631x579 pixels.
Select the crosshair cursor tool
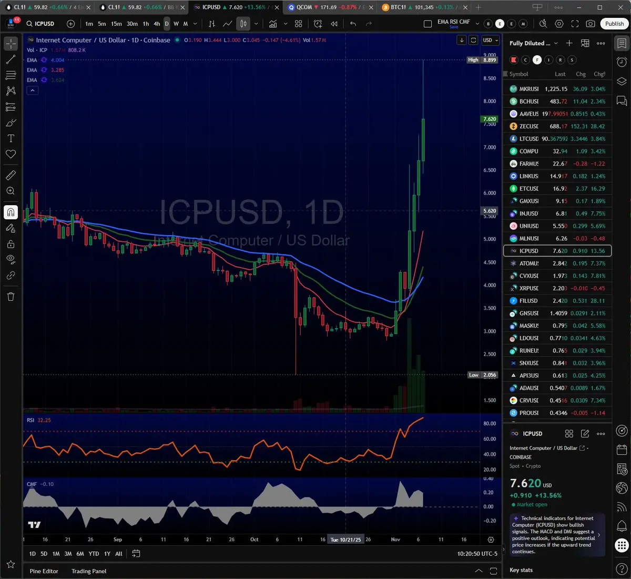(11, 44)
